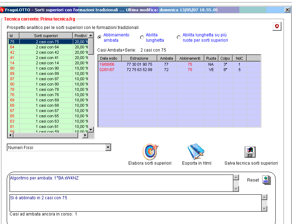
Task: Enable the Abilita lunghetta option
Action: point(142,37)
